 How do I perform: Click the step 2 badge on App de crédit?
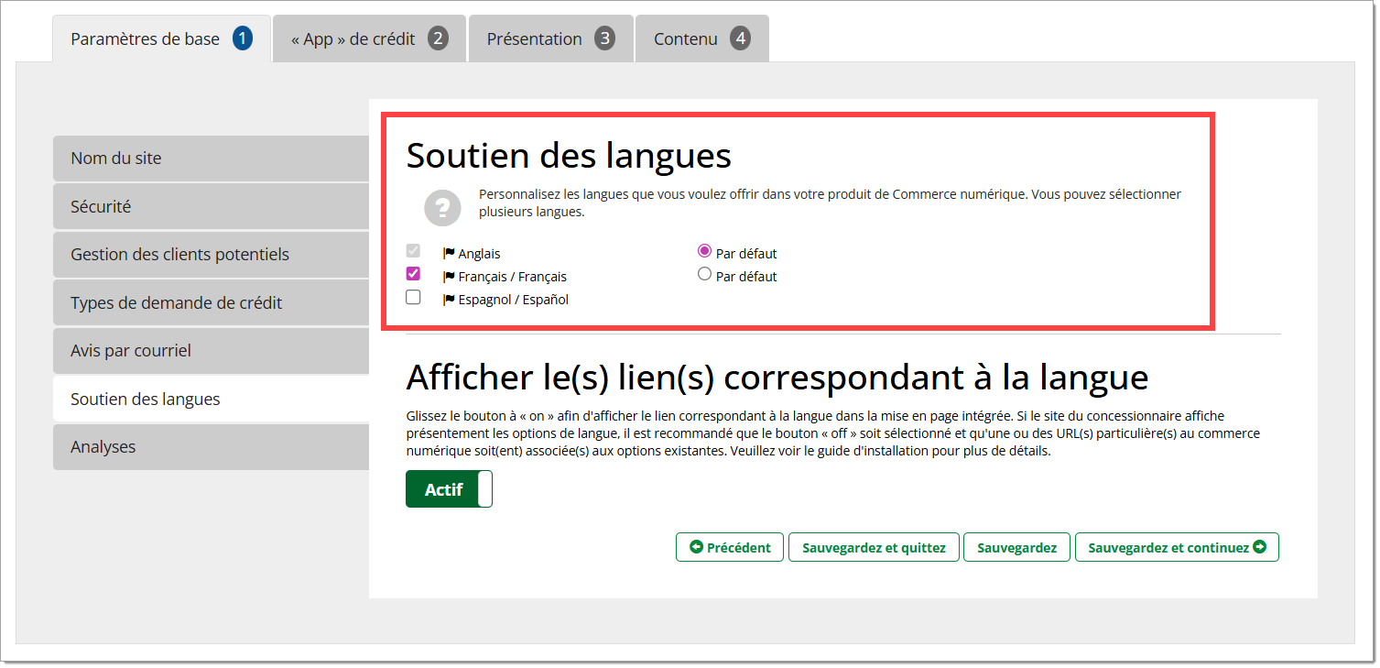pos(438,38)
